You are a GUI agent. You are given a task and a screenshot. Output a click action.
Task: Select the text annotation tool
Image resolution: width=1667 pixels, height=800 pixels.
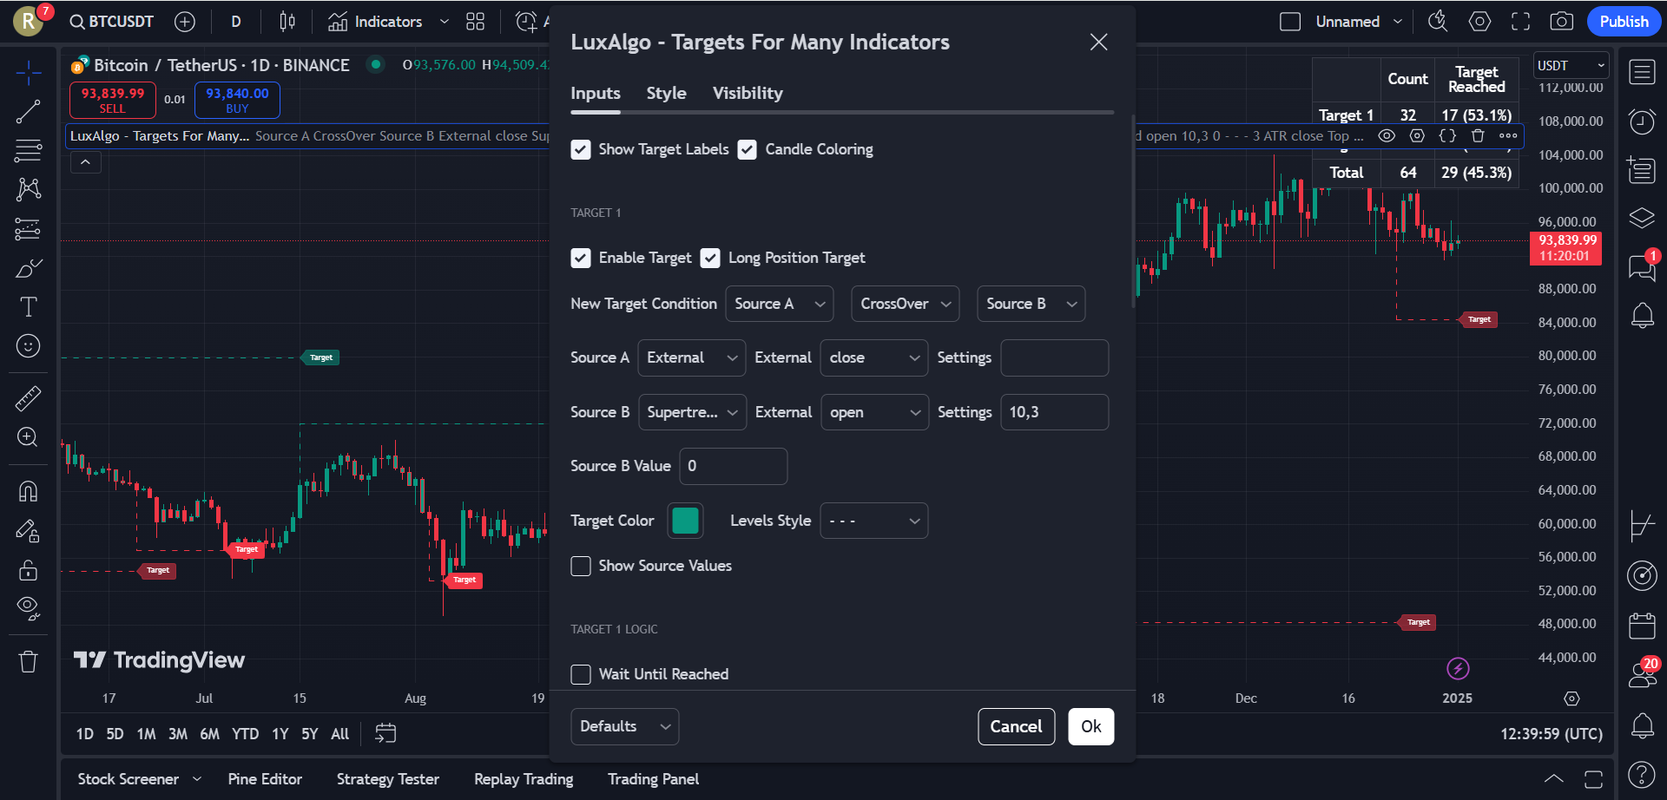(29, 306)
